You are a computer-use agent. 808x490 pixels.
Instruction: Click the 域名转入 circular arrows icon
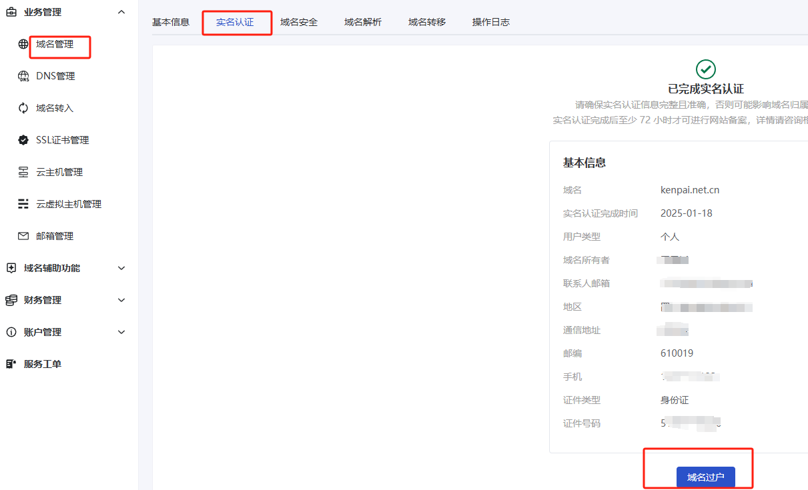[x=23, y=108]
